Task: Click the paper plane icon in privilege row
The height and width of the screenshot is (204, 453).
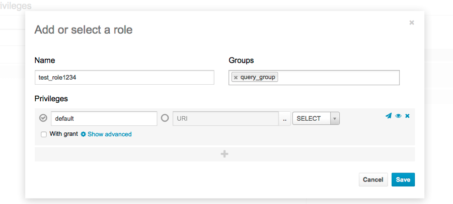Action: click(x=389, y=116)
